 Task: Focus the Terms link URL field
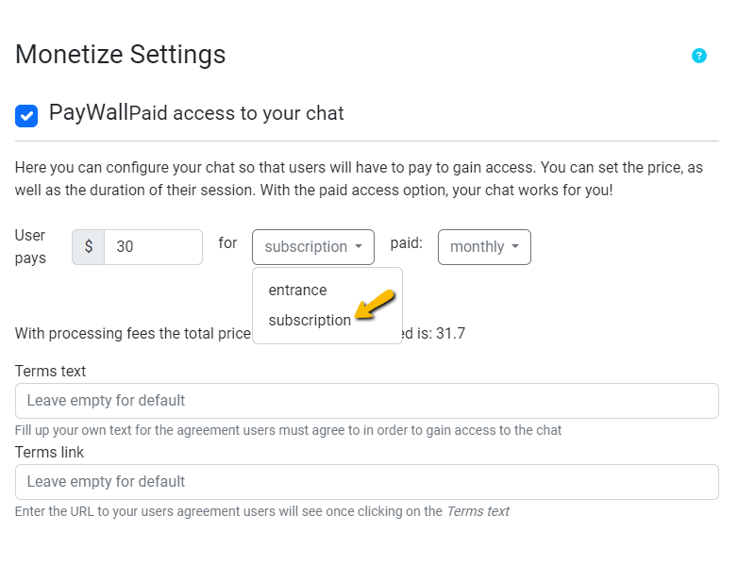click(x=366, y=482)
